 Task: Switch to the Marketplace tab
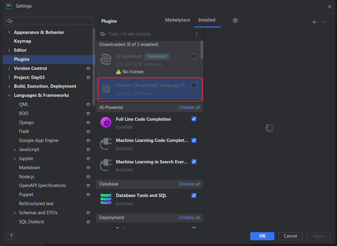(x=178, y=20)
